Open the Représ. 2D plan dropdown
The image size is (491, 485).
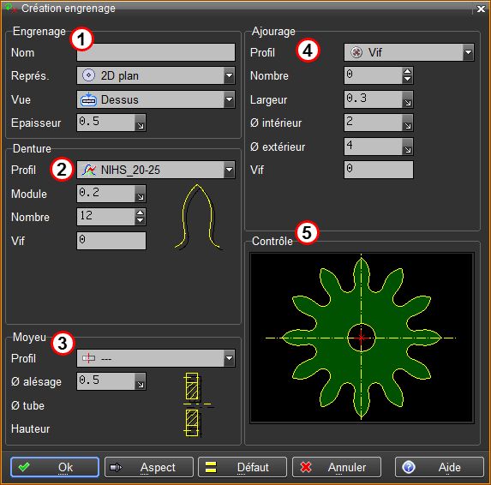[229, 75]
